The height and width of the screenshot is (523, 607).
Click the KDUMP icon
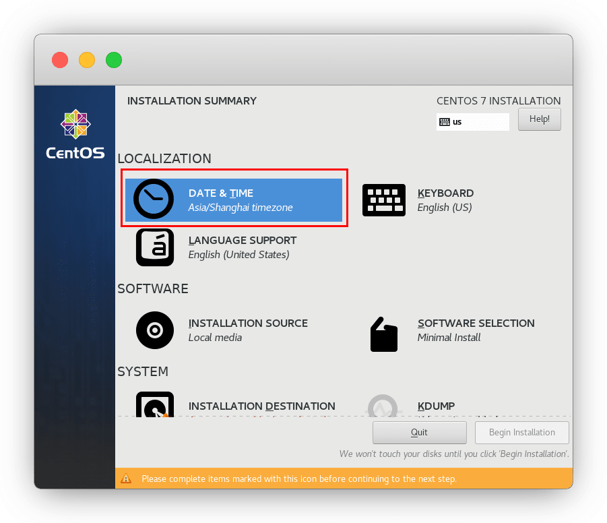(x=384, y=406)
